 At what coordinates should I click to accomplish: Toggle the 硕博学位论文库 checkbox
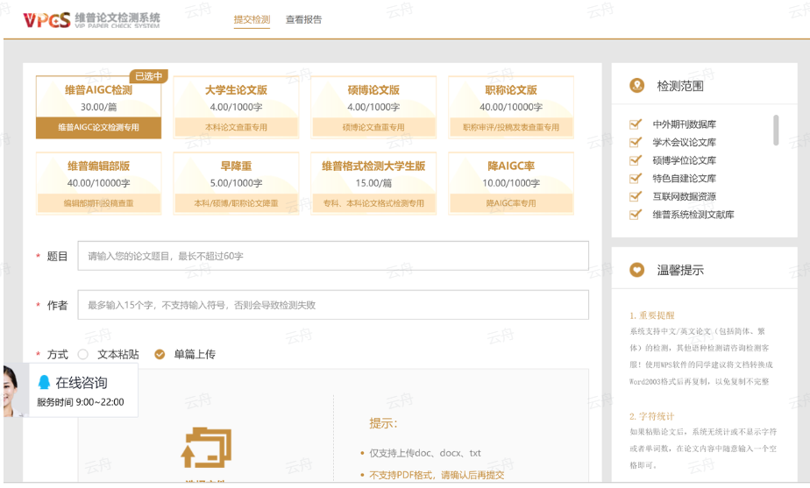click(636, 160)
